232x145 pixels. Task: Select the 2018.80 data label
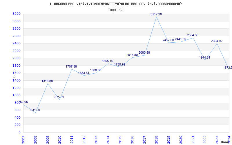pyautogui.click(x=132, y=55)
